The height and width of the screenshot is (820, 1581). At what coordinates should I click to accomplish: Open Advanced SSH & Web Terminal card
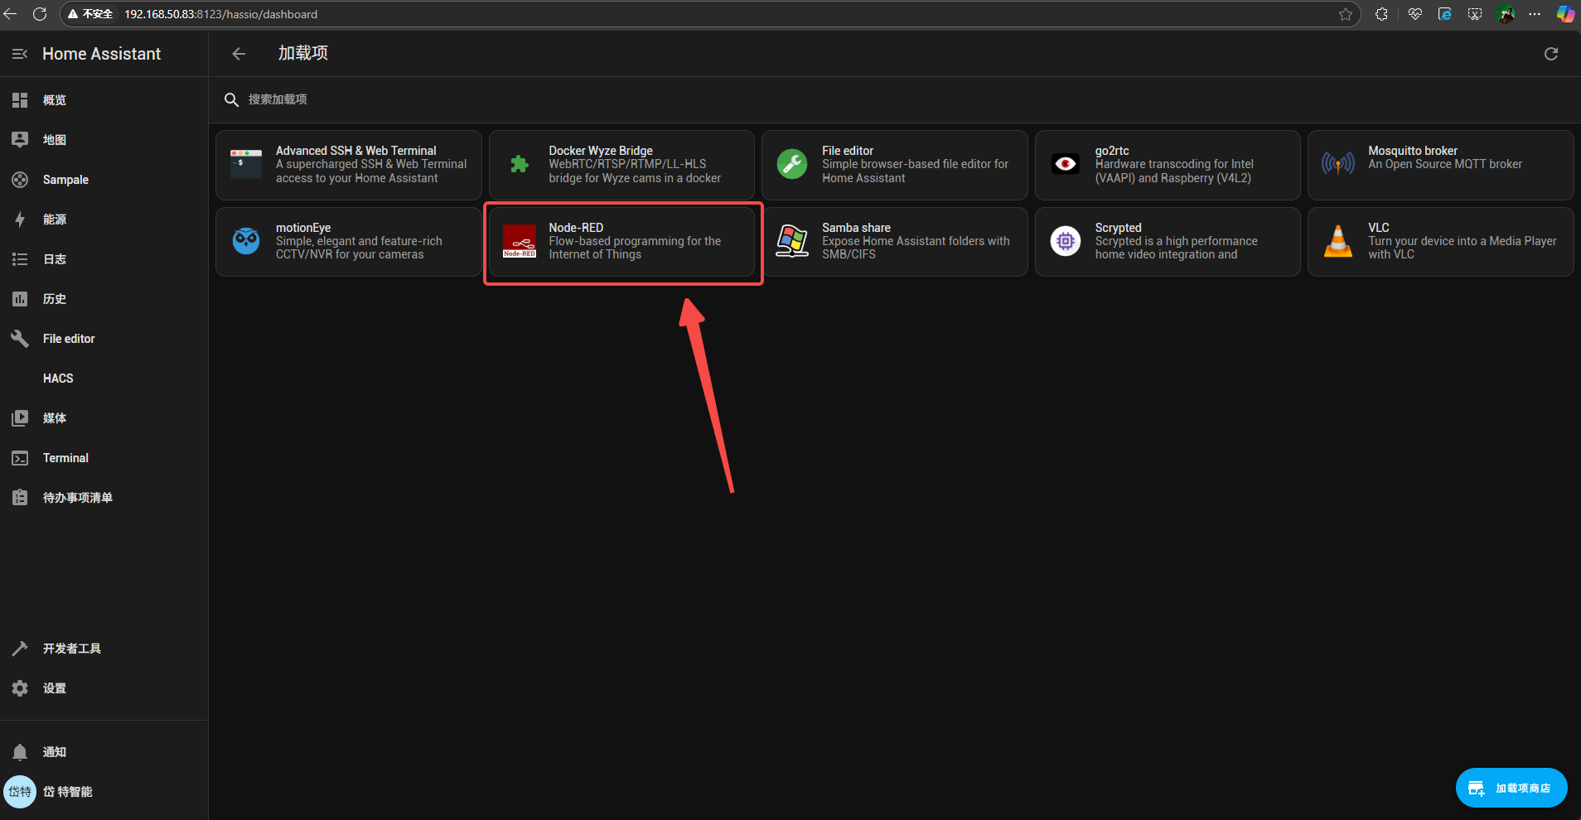point(348,165)
